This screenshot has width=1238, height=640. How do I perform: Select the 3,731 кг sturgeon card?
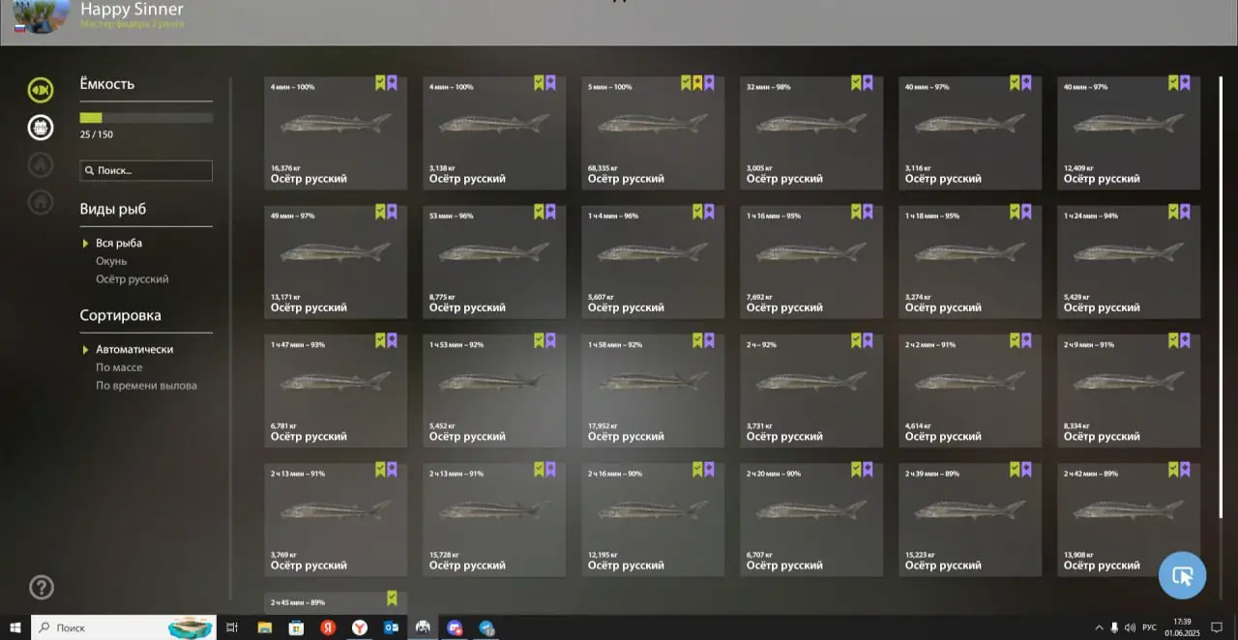pos(811,391)
